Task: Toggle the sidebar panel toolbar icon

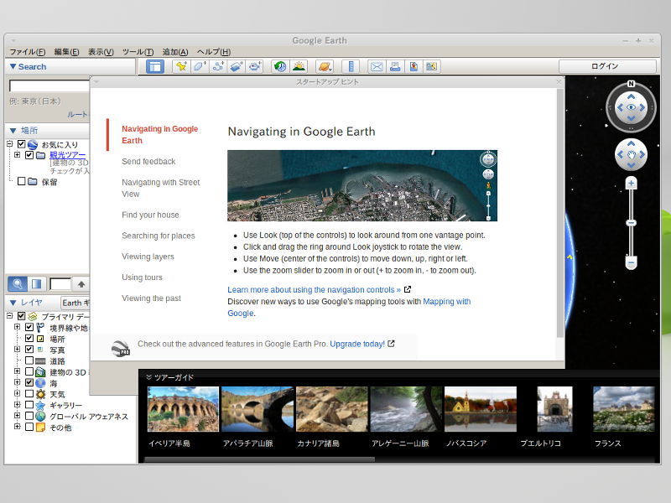Action: [155, 66]
